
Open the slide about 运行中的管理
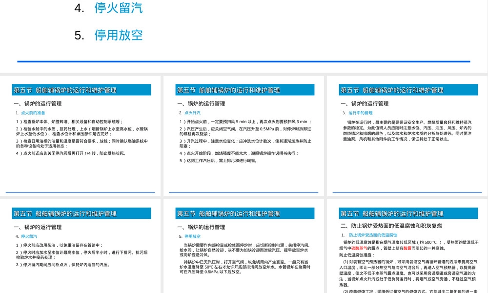[x=407, y=136]
